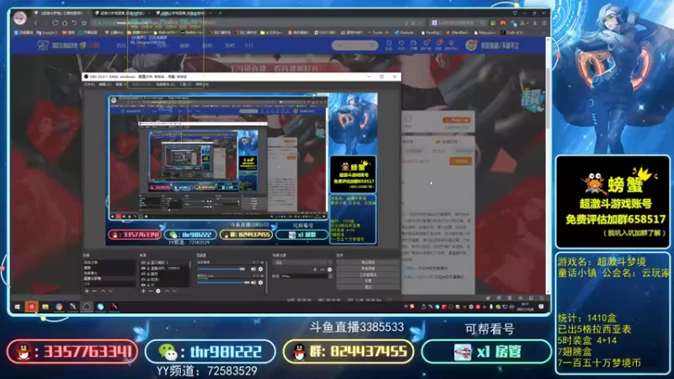Open OBS 编辑 edit menu

click(104, 84)
